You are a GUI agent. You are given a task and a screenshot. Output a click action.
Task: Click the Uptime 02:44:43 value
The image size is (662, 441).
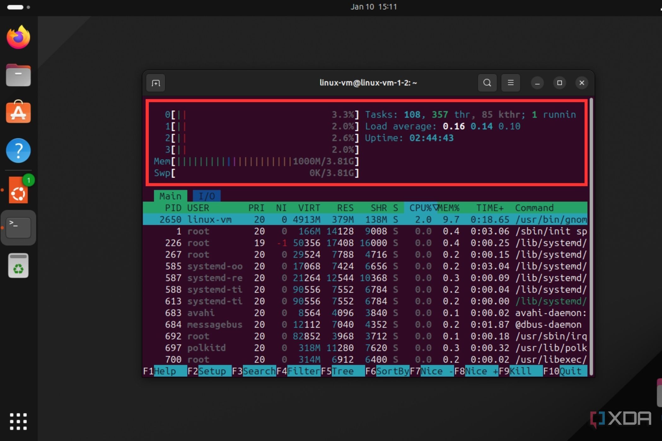(x=431, y=138)
